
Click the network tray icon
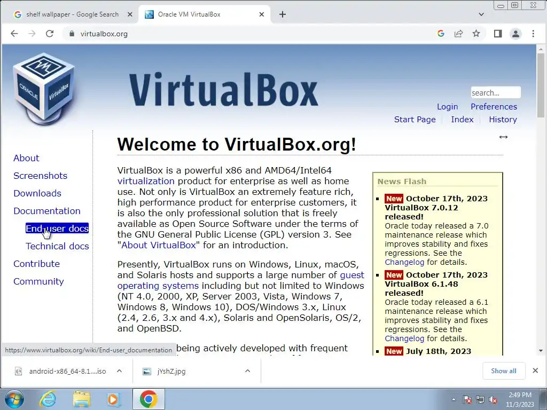[x=480, y=399]
